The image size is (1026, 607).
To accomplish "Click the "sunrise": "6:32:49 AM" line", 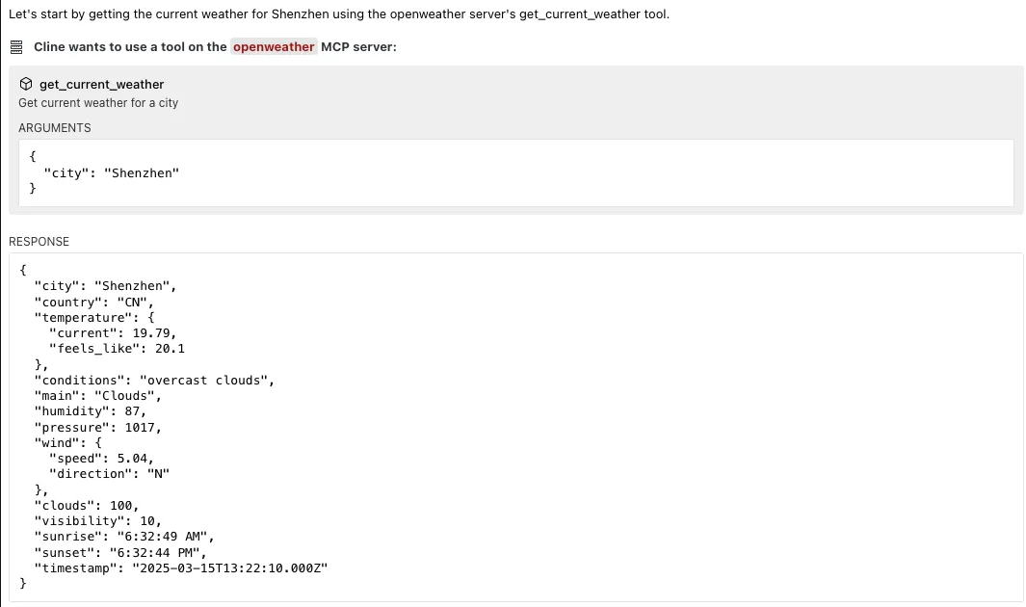I will tap(124, 537).
